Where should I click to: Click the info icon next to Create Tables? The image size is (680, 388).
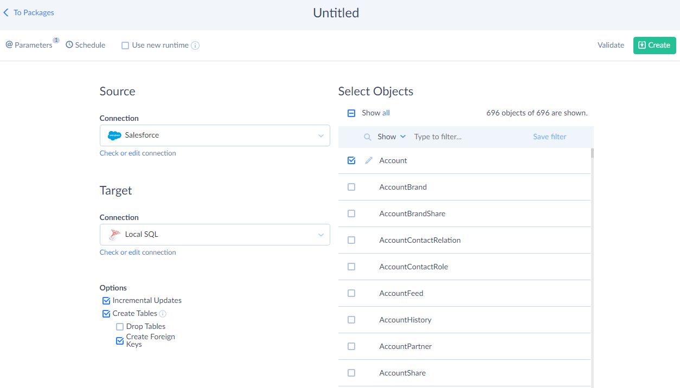163,314
